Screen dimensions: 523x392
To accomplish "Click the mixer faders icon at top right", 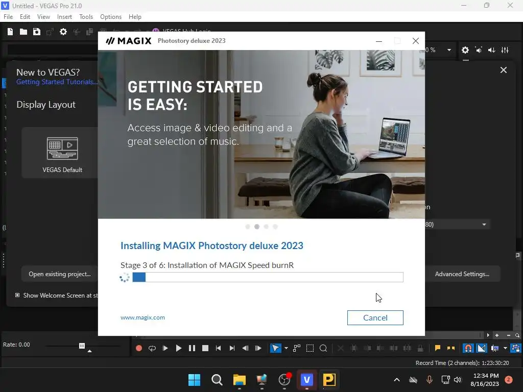I will [505, 50].
